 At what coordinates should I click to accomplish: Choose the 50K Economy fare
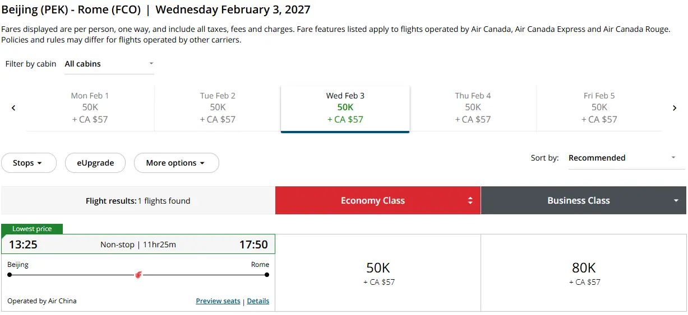click(x=378, y=273)
